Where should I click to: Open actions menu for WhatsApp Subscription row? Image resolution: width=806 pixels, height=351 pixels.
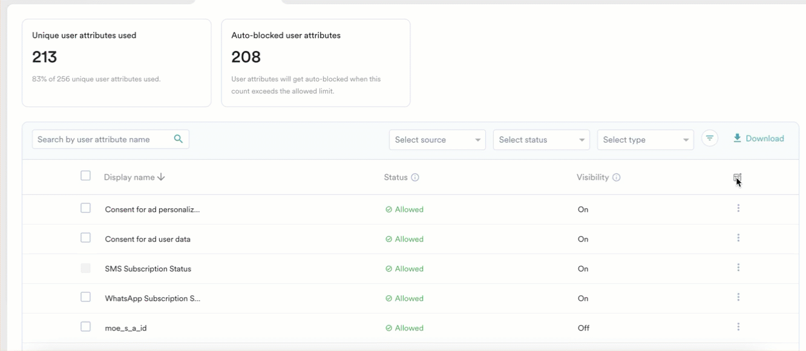tap(738, 297)
